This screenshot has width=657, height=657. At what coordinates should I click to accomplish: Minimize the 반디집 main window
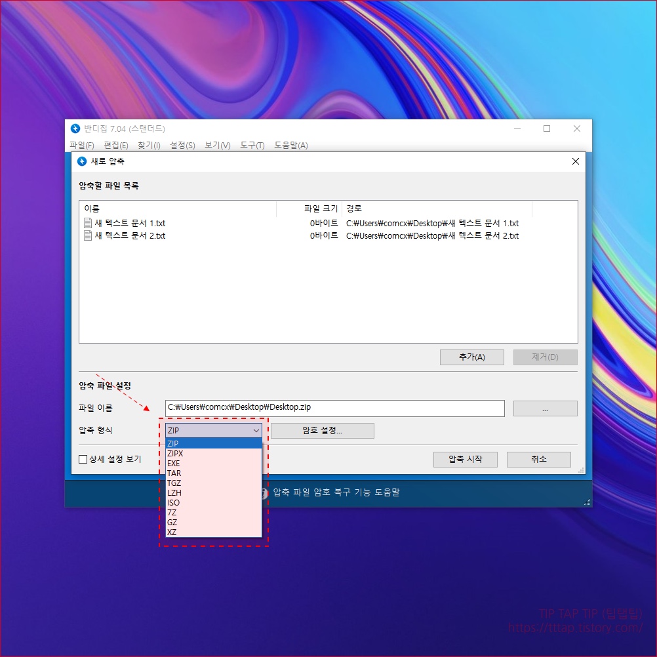[x=517, y=129]
